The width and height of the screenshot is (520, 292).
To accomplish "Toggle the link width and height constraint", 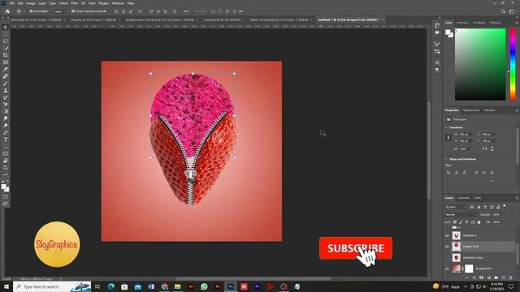I will click(448, 137).
